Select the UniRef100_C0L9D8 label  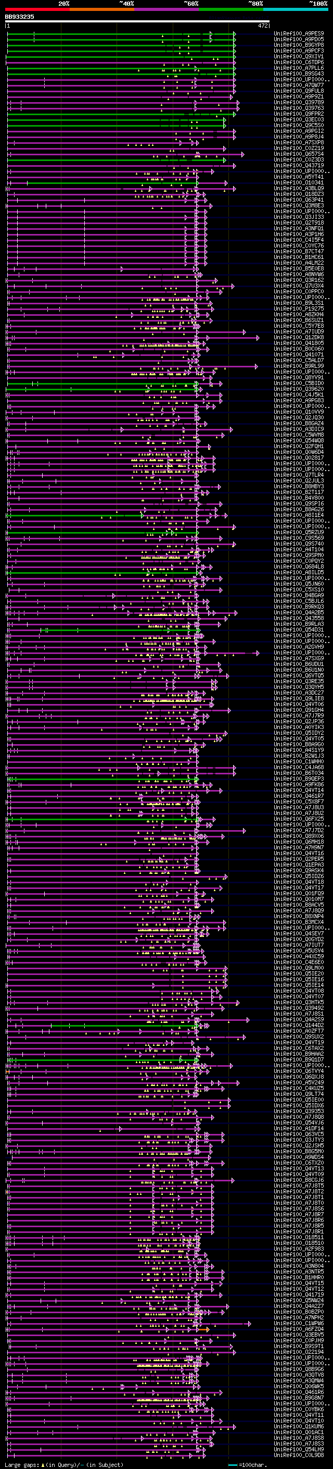pyautogui.click(x=299, y=1455)
